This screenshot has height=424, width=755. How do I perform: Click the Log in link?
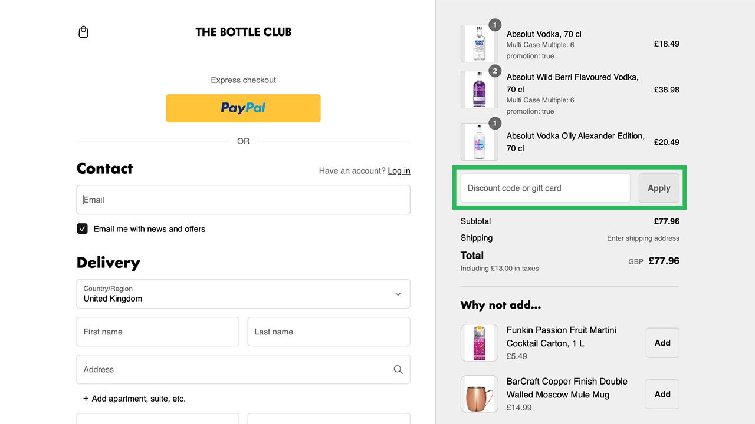399,171
